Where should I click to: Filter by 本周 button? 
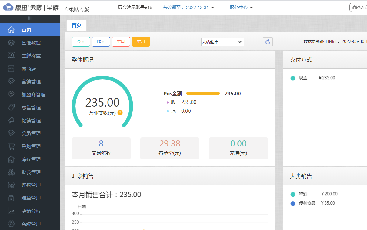click(x=121, y=41)
